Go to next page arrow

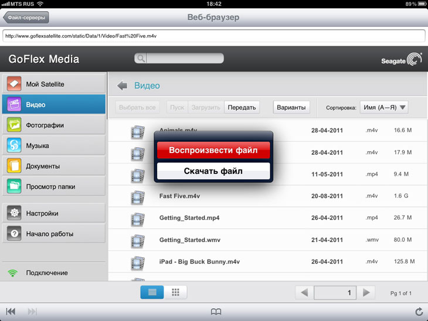click(365, 292)
